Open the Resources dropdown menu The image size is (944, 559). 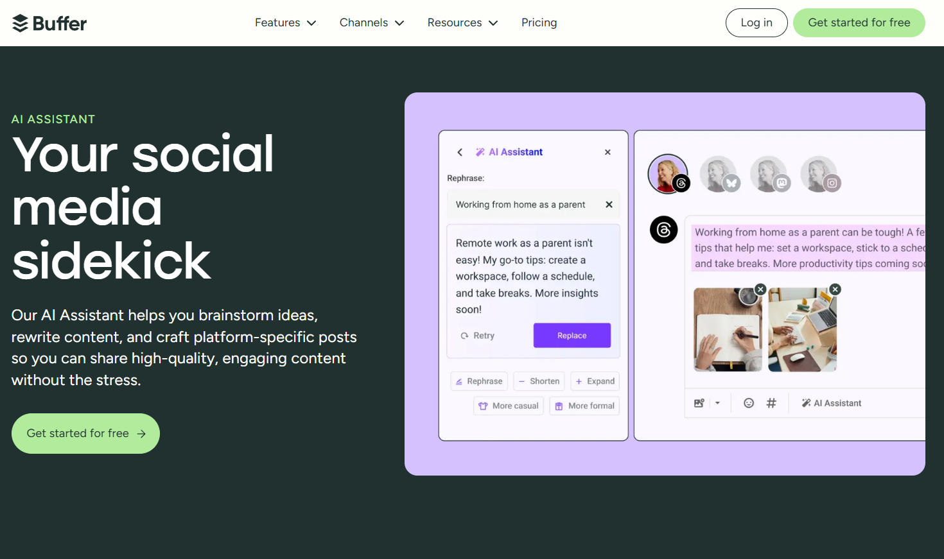(462, 22)
